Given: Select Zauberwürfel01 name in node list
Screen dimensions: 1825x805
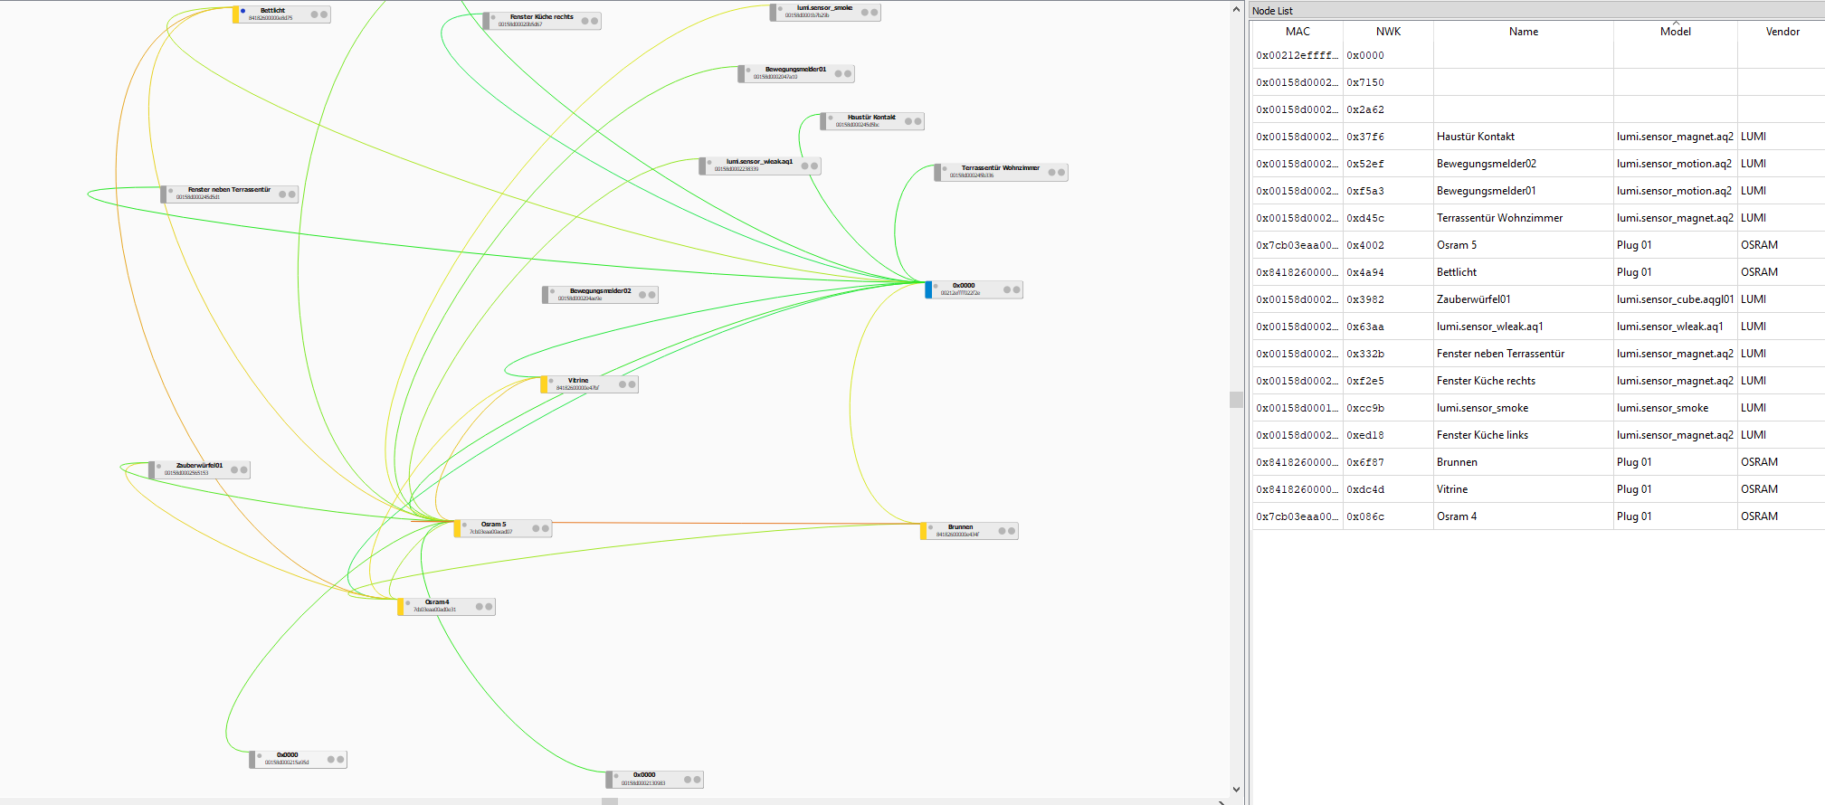Looking at the screenshot, I should tap(1524, 299).
